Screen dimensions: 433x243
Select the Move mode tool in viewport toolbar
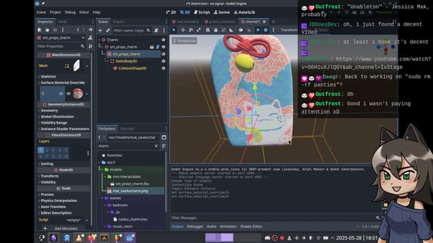coord(183,30)
